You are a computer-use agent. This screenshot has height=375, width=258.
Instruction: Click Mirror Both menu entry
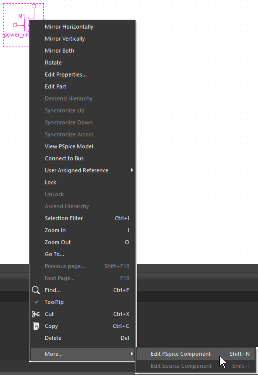pos(59,51)
